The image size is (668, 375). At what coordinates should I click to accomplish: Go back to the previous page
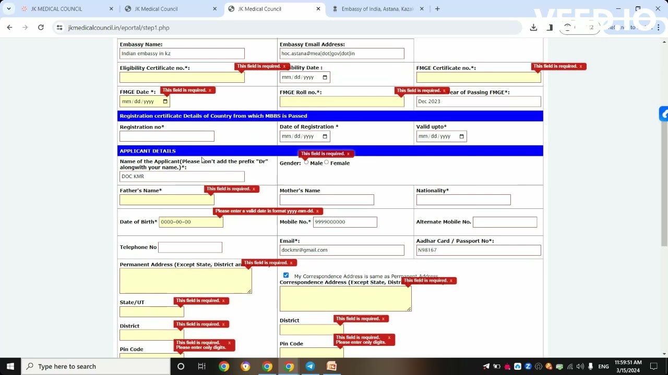(x=9, y=28)
